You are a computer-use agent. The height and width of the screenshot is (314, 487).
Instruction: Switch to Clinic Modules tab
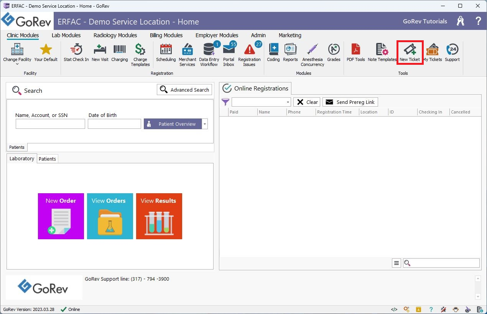[x=23, y=35]
